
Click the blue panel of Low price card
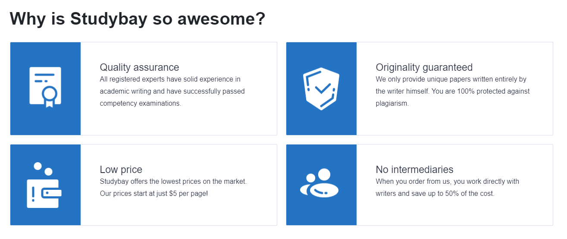(x=45, y=185)
